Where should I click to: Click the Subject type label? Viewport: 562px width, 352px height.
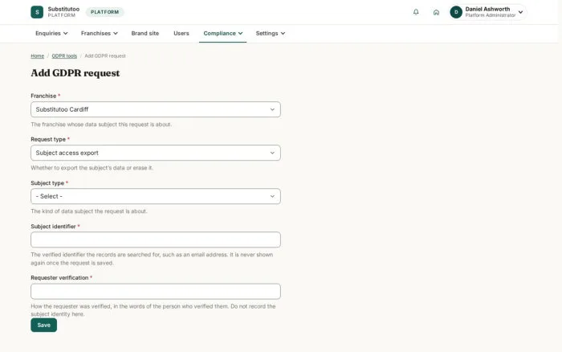point(47,183)
